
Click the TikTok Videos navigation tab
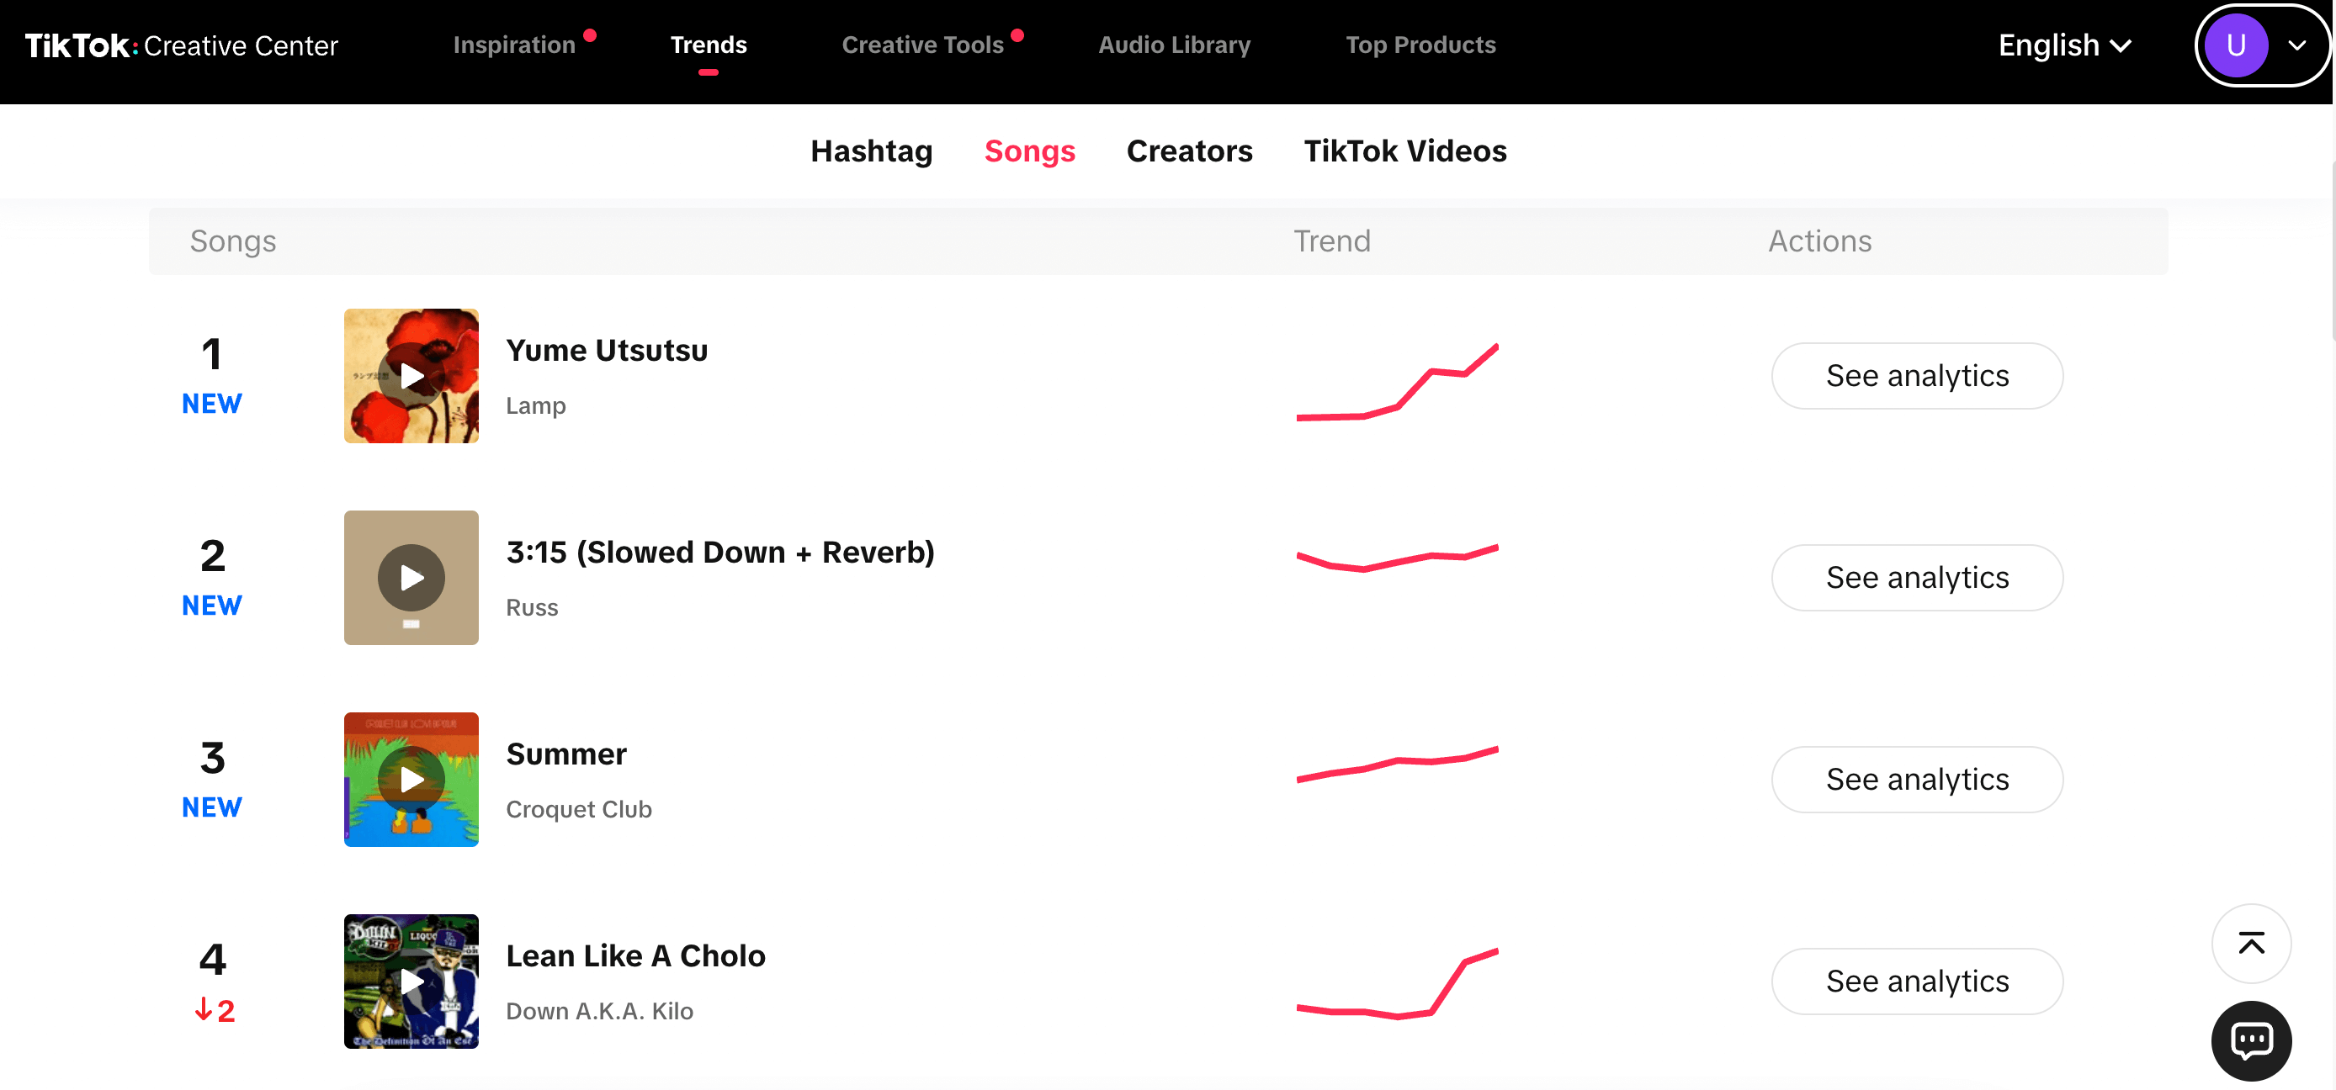(1404, 151)
